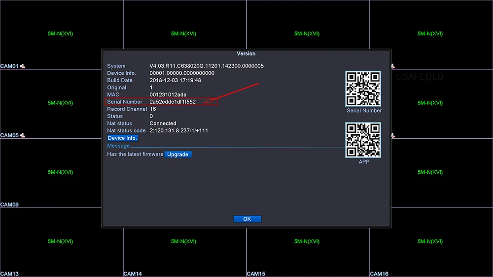Click the CAM01 channel label
Screen dimensions: 493x277
click(x=9, y=66)
